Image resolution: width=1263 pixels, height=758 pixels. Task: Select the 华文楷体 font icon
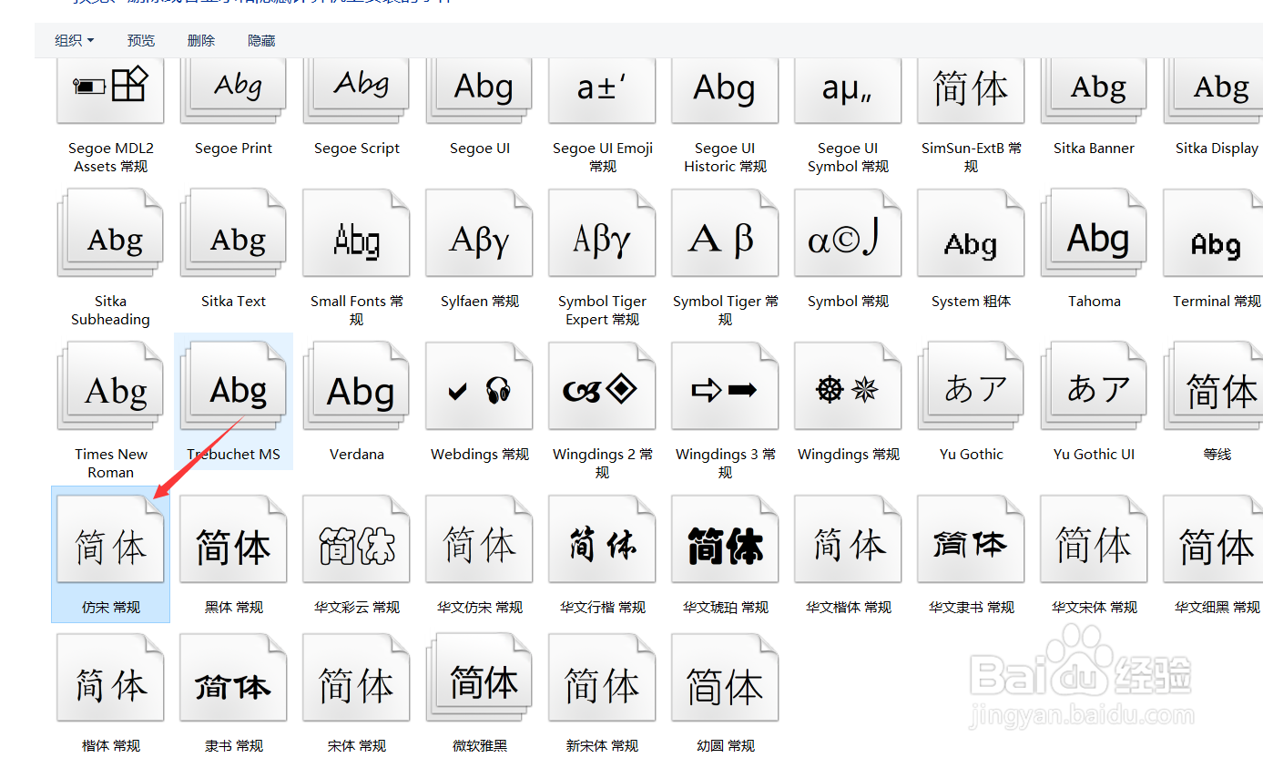(x=848, y=538)
